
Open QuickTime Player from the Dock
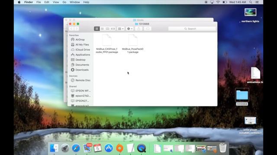pos(142,148)
